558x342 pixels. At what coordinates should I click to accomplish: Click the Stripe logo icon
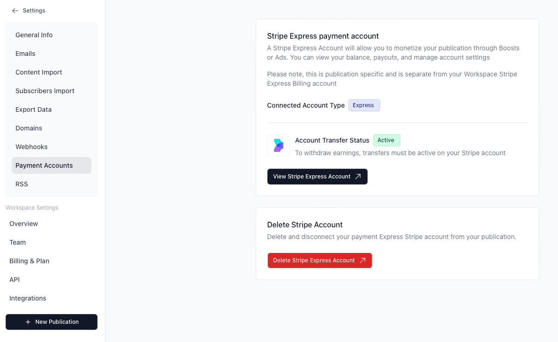tap(279, 145)
